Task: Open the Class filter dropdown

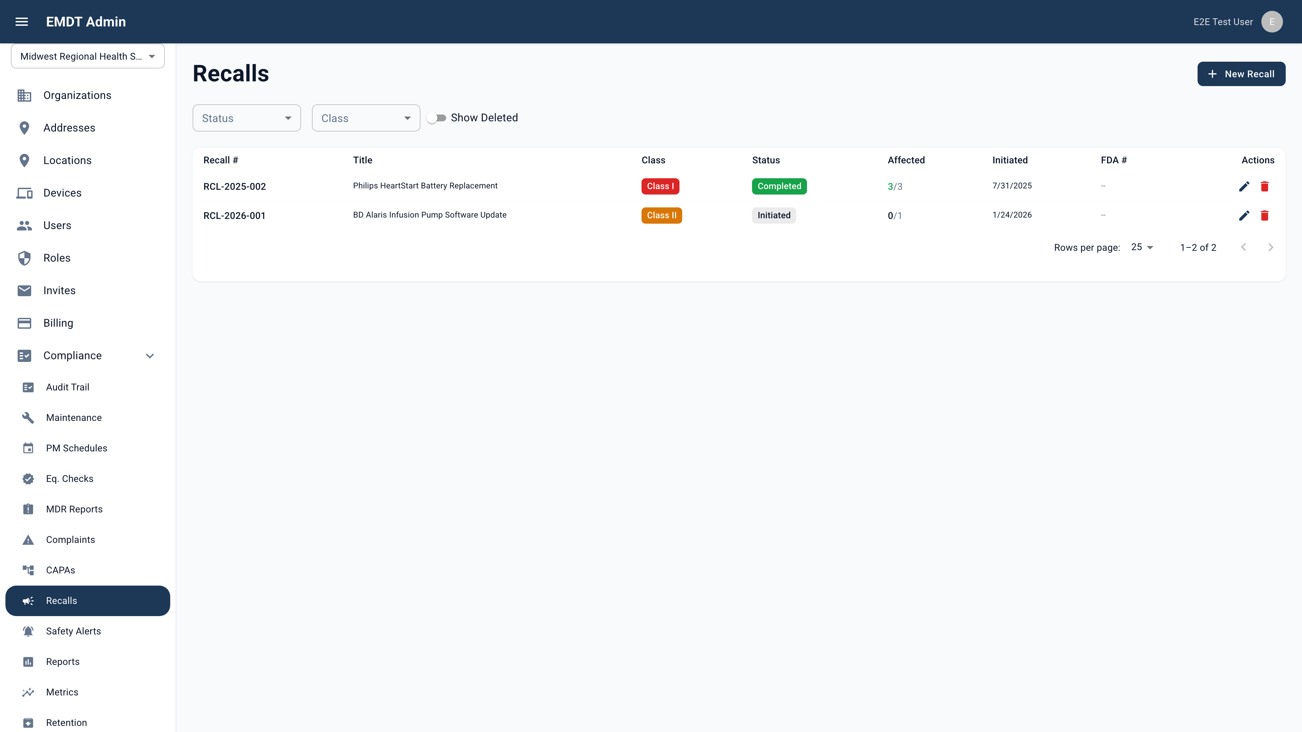Action: pyautogui.click(x=366, y=118)
